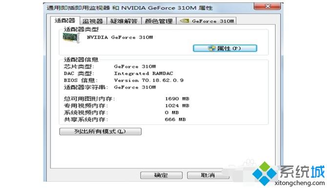Open adapter 属性(P) button
The image size is (327, 188).
pyautogui.click(x=225, y=48)
